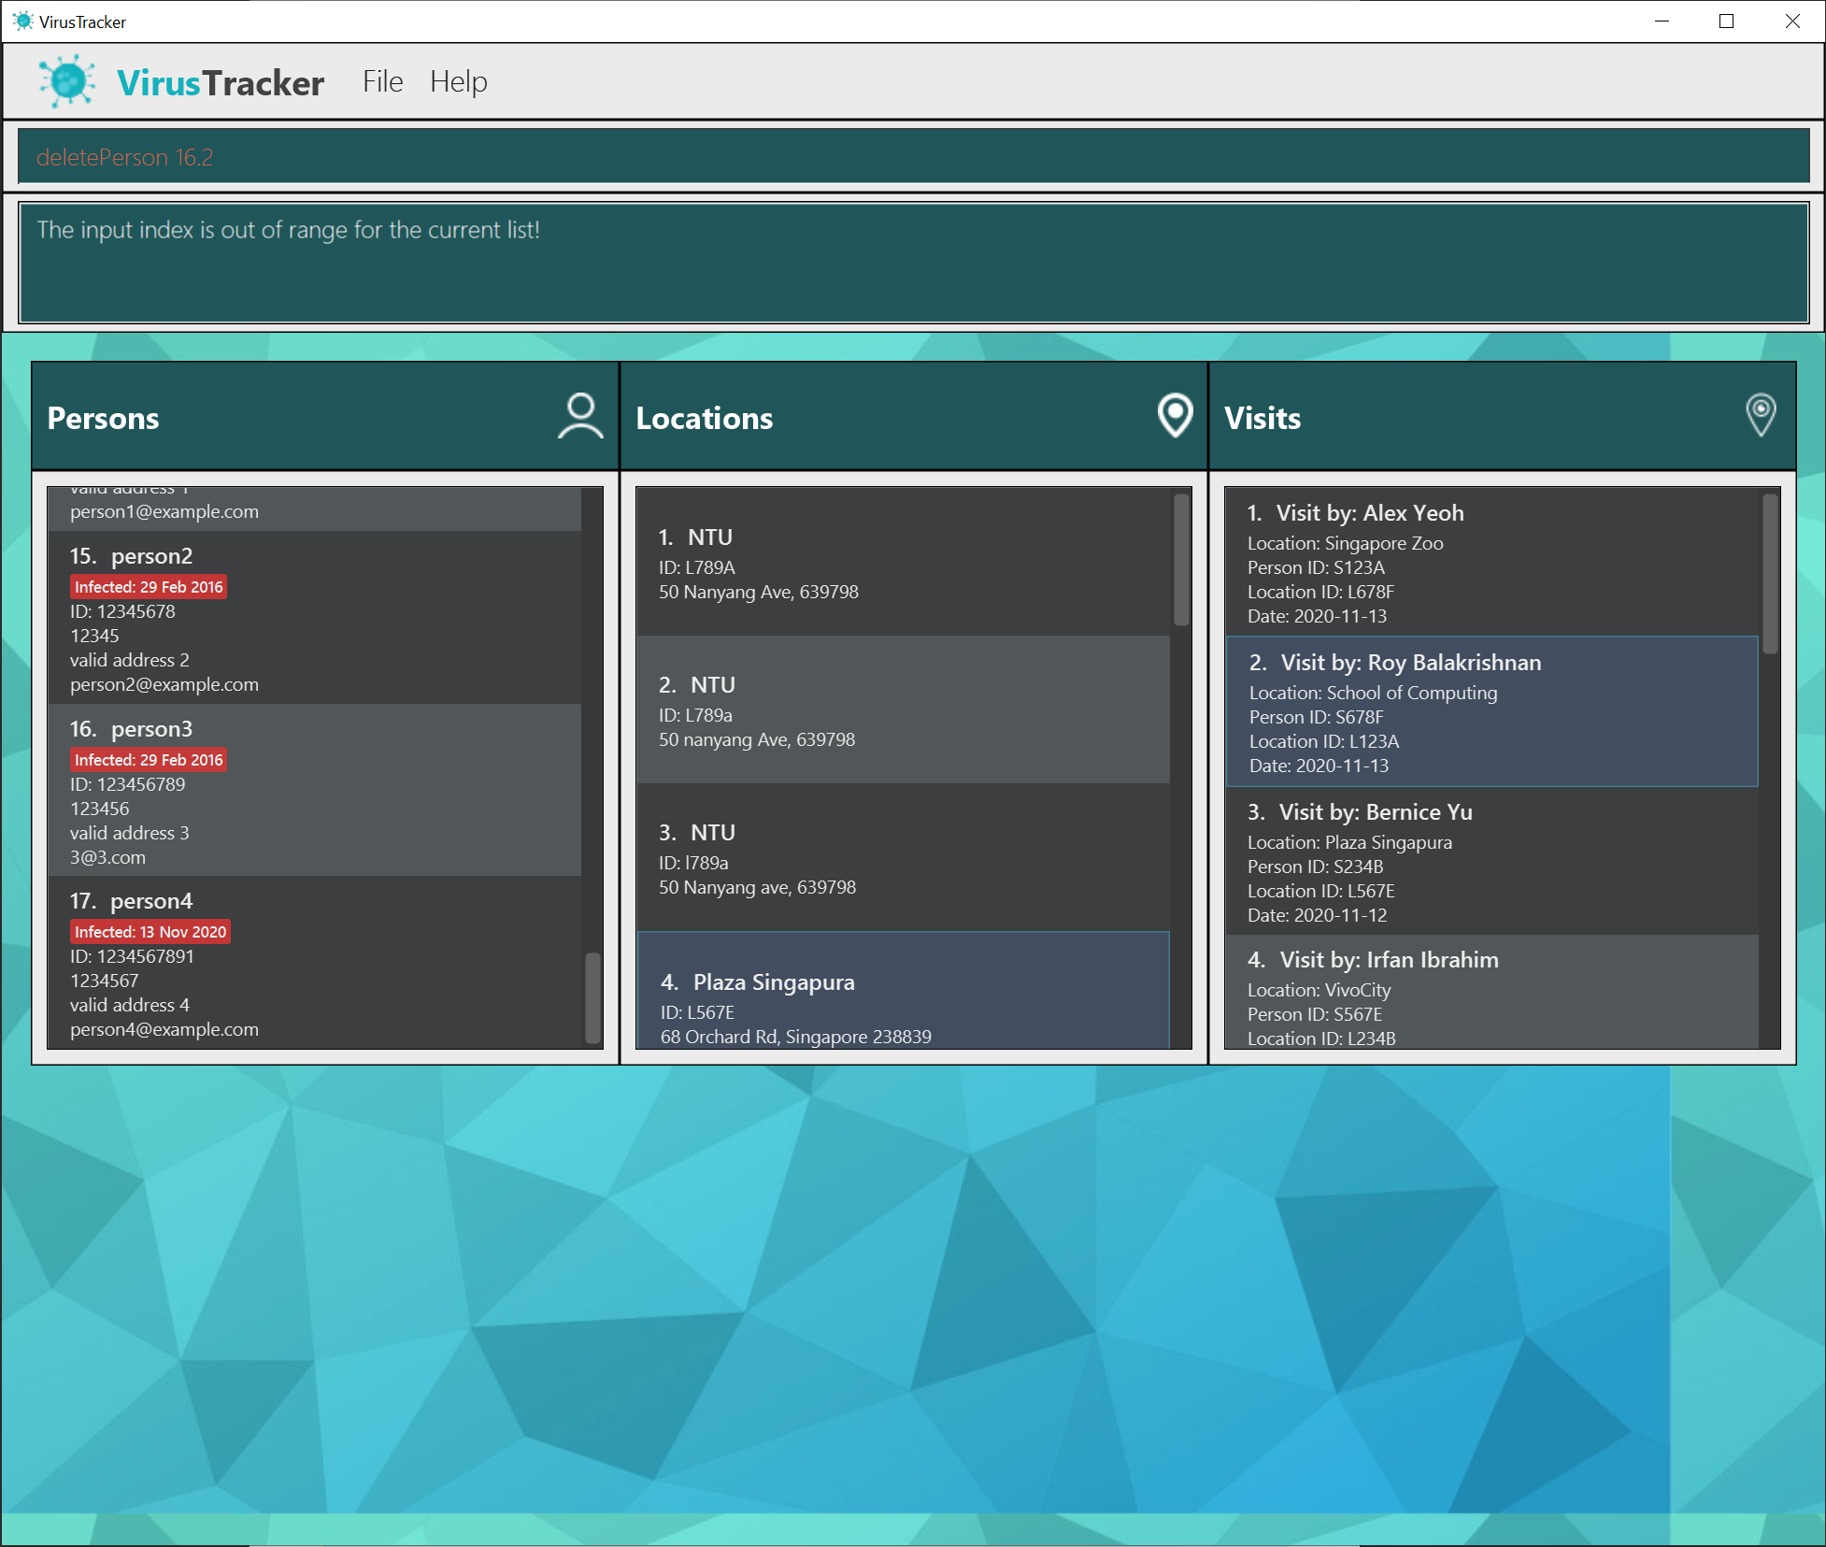The width and height of the screenshot is (1826, 1547).
Task: Click the person icon in Persons header
Action: 580,416
